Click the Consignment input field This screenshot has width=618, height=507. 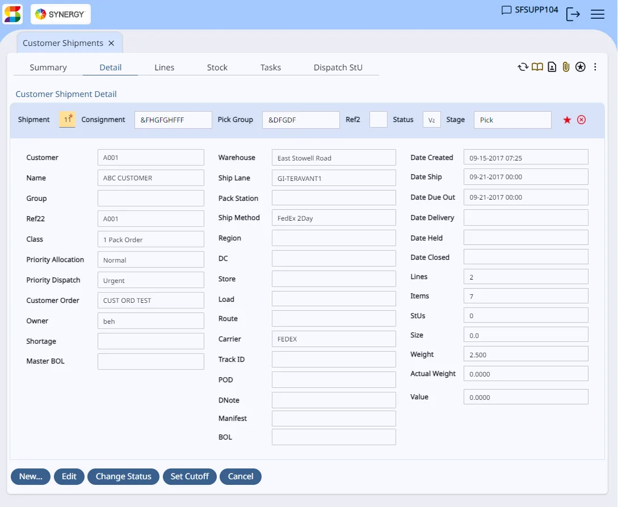[173, 120]
